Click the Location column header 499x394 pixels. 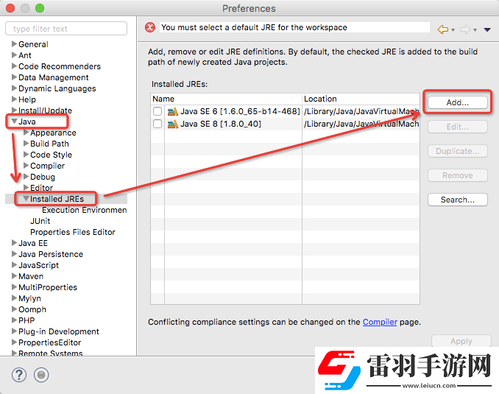[361, 99]
